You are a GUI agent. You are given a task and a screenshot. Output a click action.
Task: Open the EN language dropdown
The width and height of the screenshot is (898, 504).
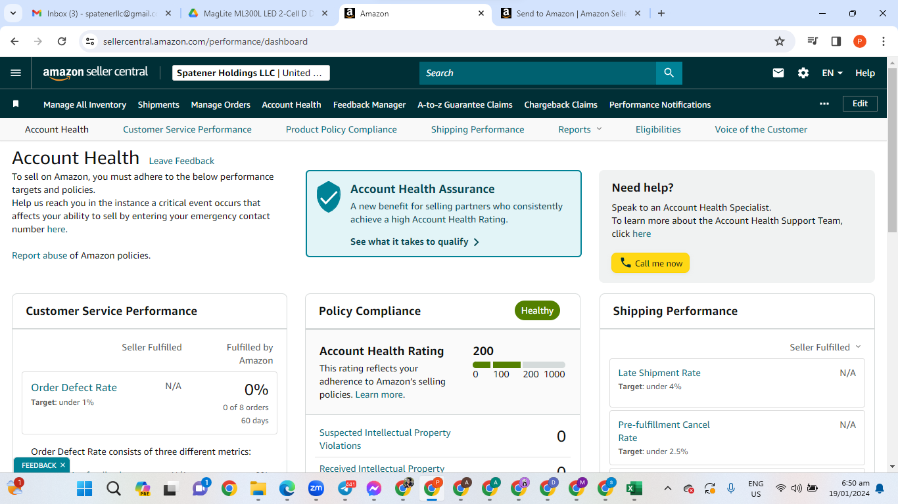[832, 73]
